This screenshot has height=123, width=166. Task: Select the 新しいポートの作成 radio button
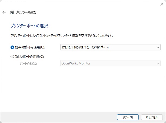pyautogui.click(x=12, y=57)
